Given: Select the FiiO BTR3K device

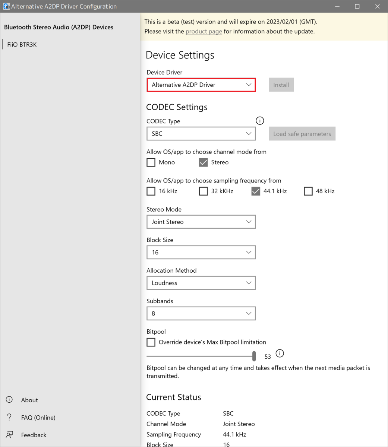Looking at the screenshot, I should pyautogui.click(x=22, y=44).
